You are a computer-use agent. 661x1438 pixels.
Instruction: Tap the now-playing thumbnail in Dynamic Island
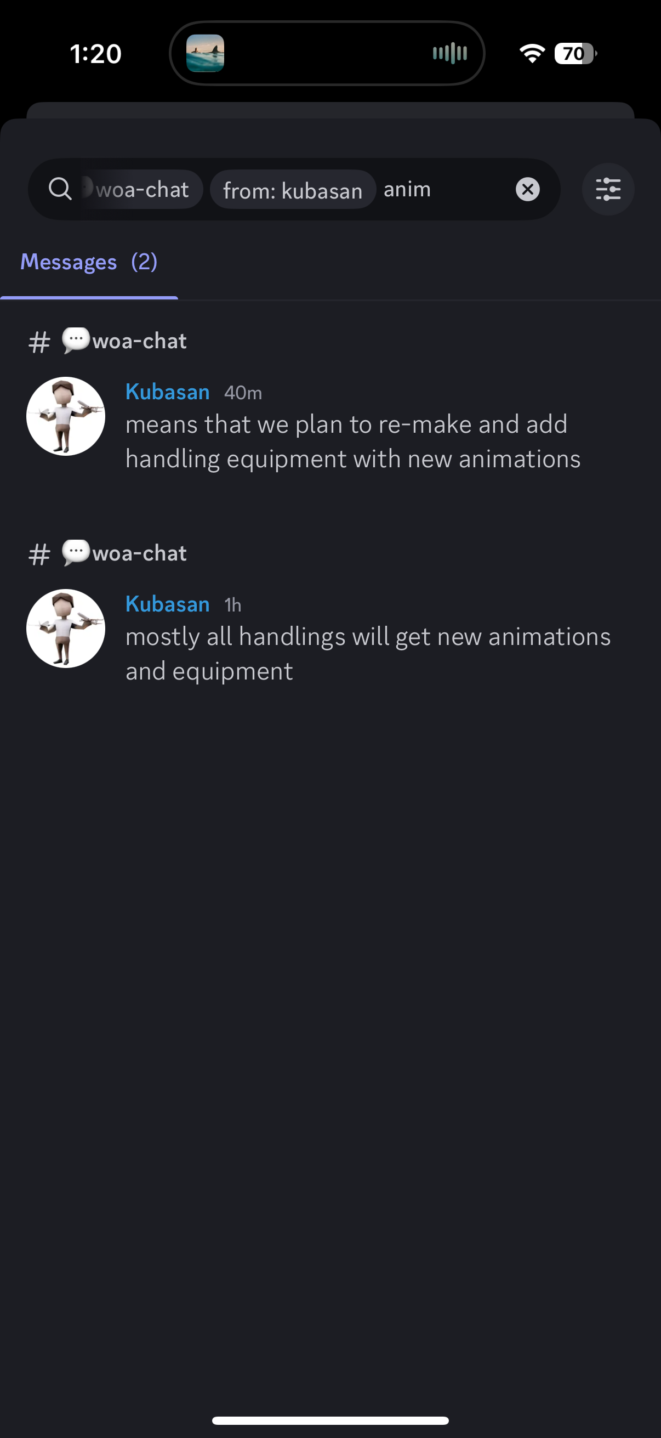(x=206, y=54)
